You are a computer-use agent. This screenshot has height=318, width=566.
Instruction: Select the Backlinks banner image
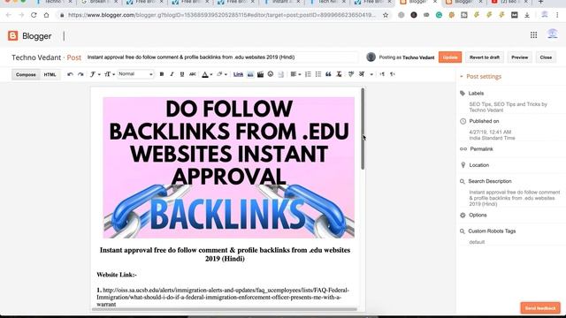point(228,168)
